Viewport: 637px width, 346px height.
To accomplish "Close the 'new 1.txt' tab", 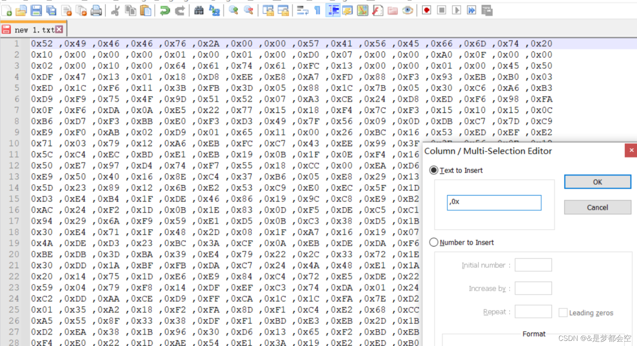I will click(x=59, y=29).
